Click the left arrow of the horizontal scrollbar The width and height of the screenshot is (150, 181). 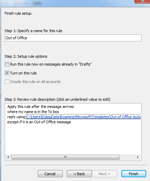pyautogui.click(x=8, y=157)
